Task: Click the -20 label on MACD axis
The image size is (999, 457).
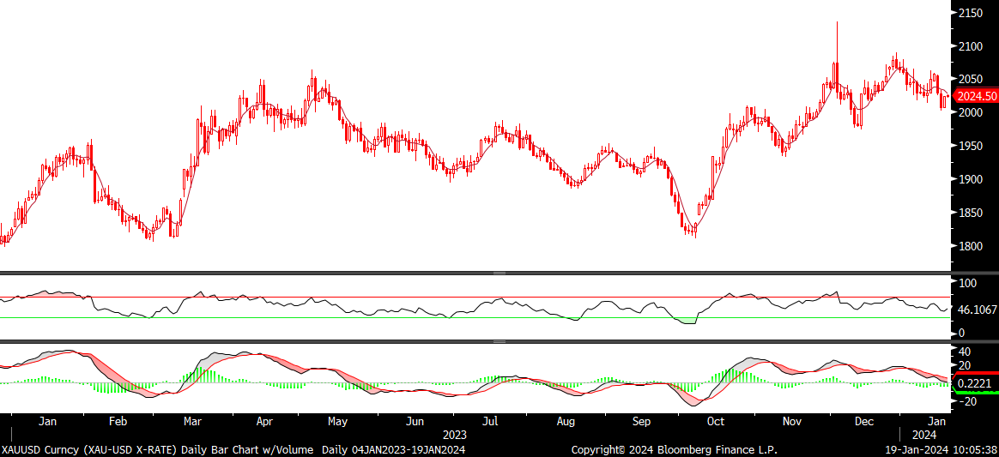Action: (966, 401)
